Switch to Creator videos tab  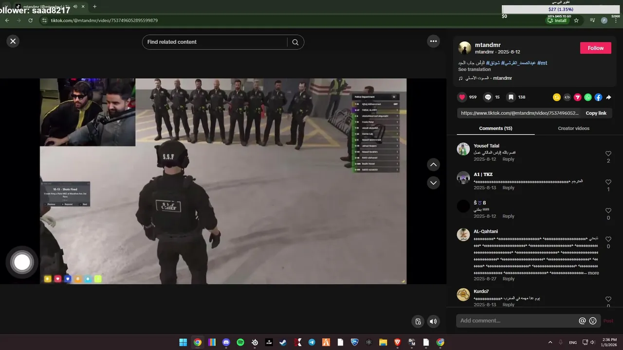[573, 128]
